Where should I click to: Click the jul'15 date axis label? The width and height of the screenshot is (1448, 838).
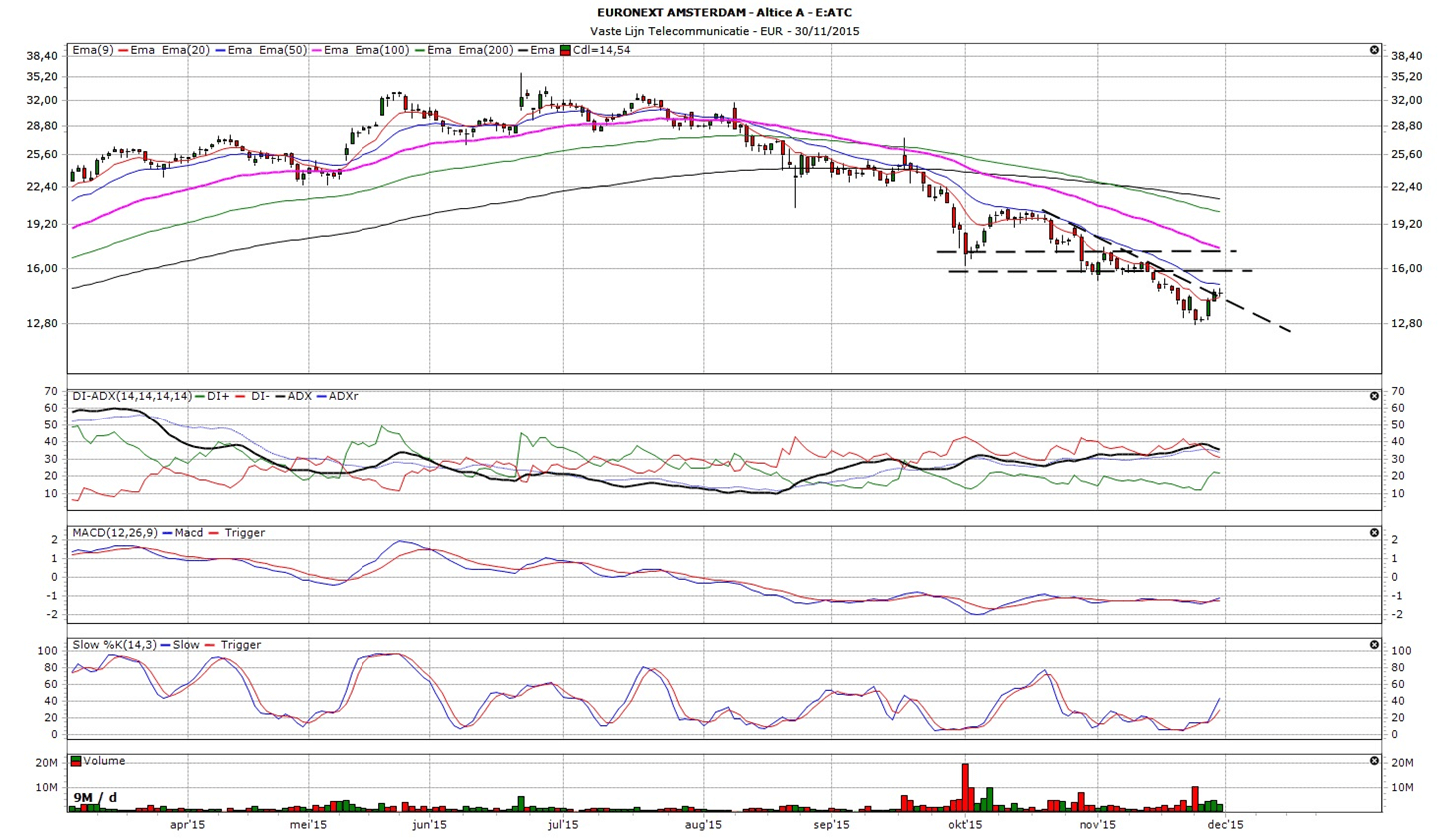click(564, 826)
